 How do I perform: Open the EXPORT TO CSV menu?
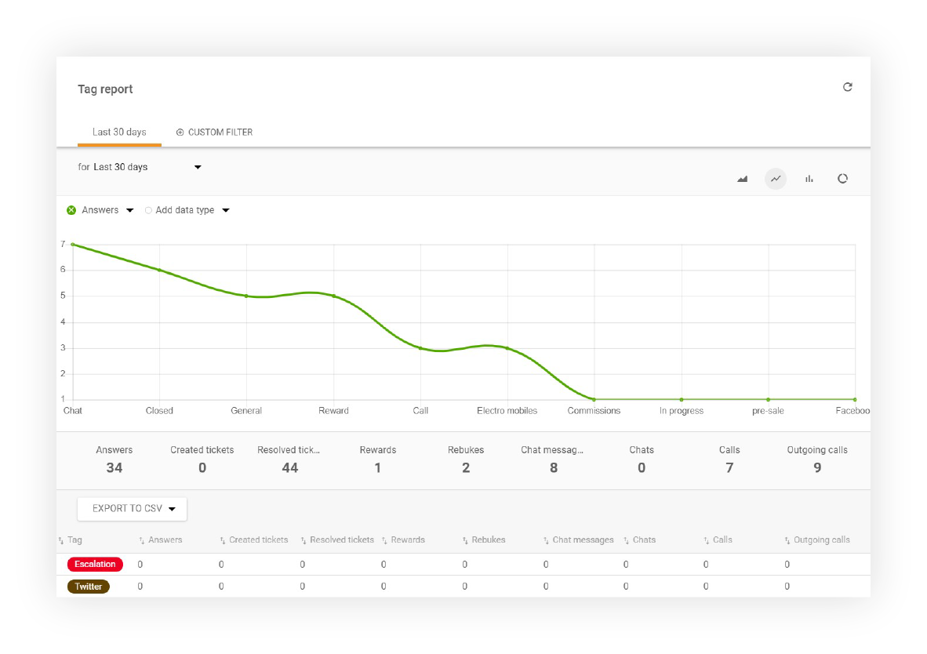pos(132,509)
